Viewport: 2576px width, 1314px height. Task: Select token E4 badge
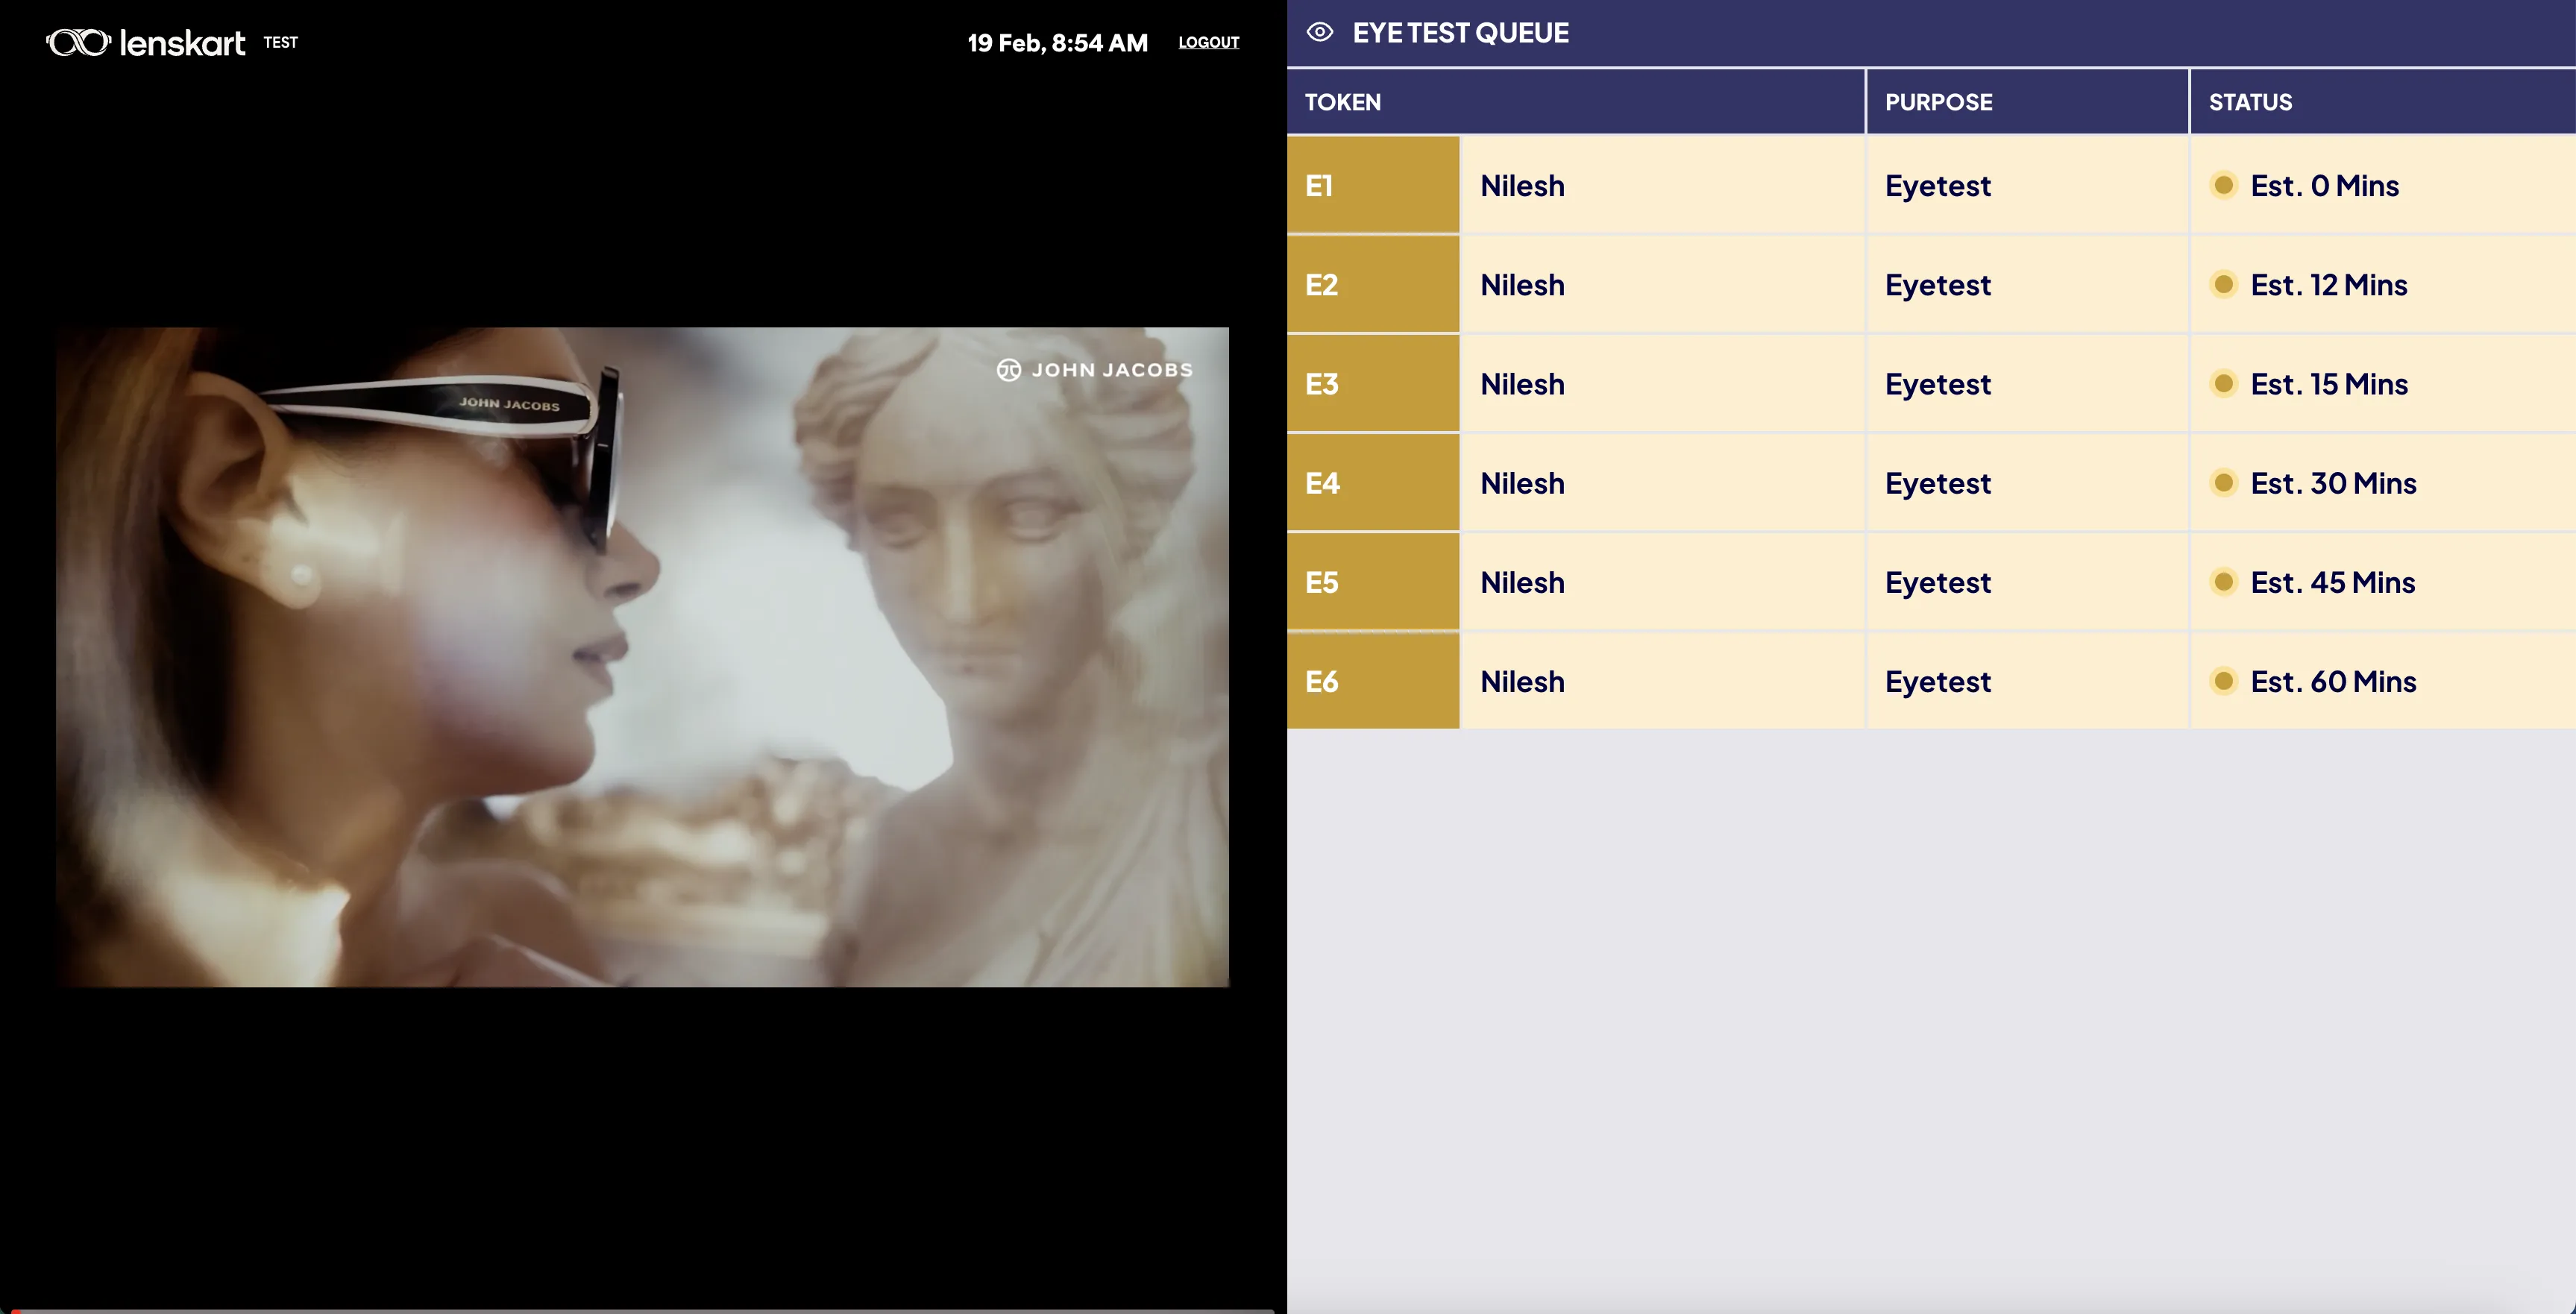tap(1373, 483)
